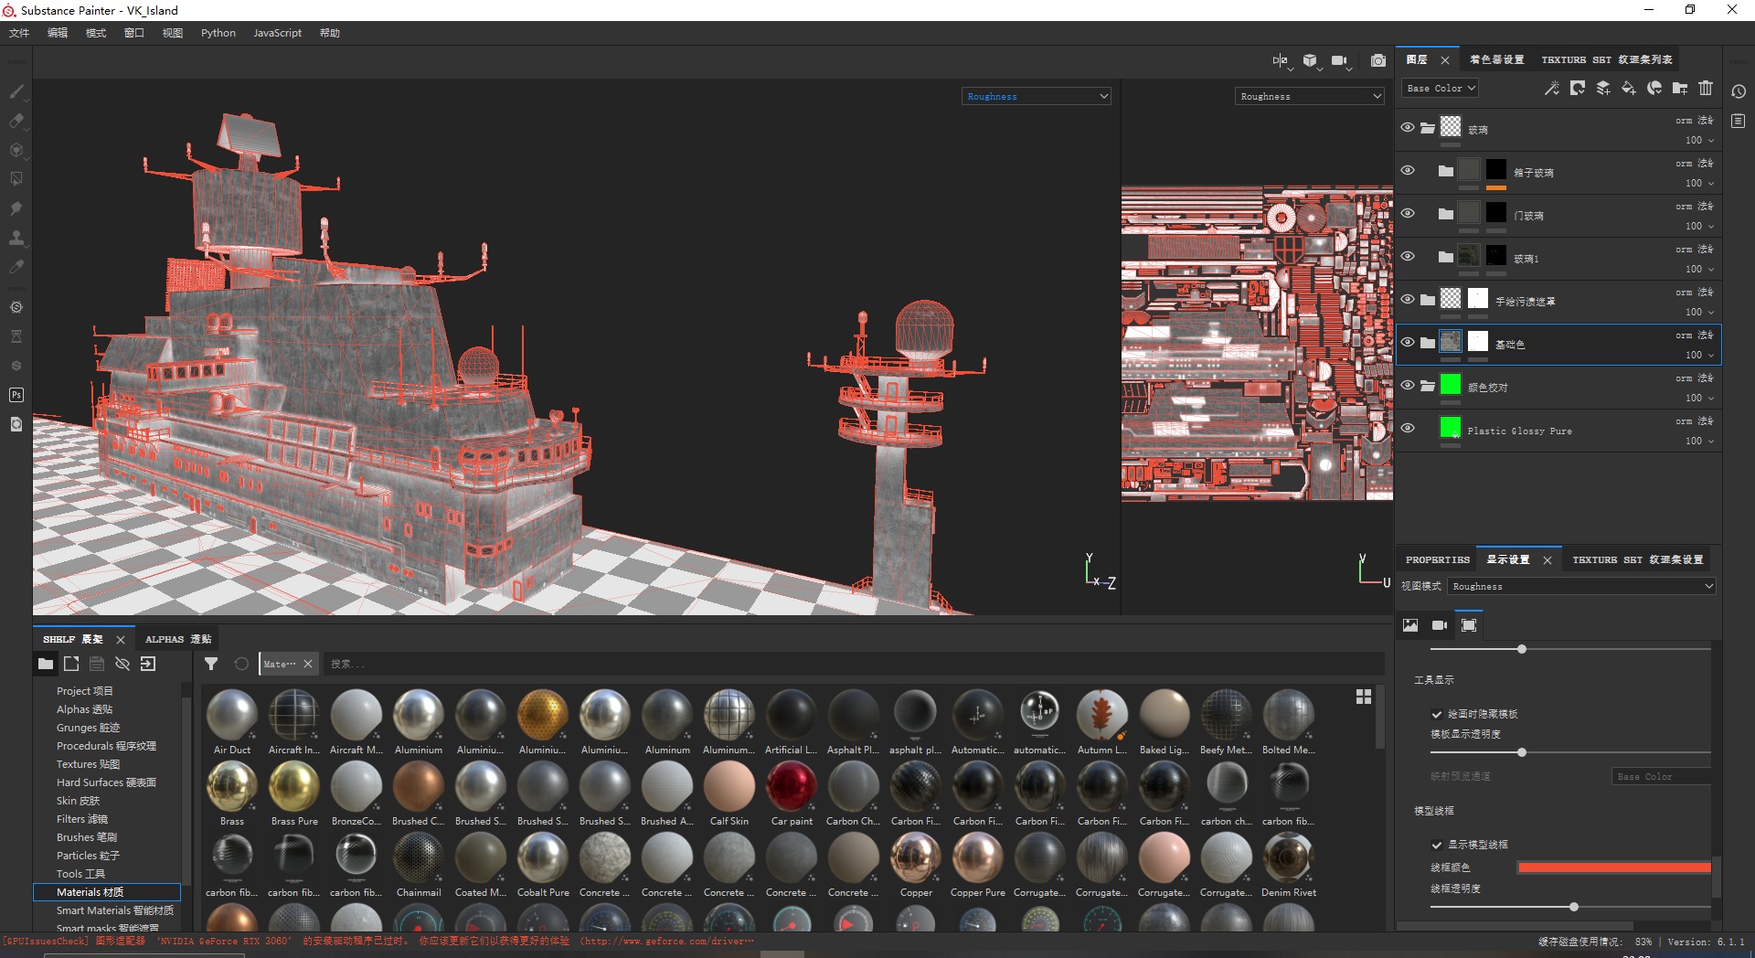Viewport: 1755px width, 958px height.
Task: Open the Base Color channel dropdown in layers
Action: (x=1441, y=88)
